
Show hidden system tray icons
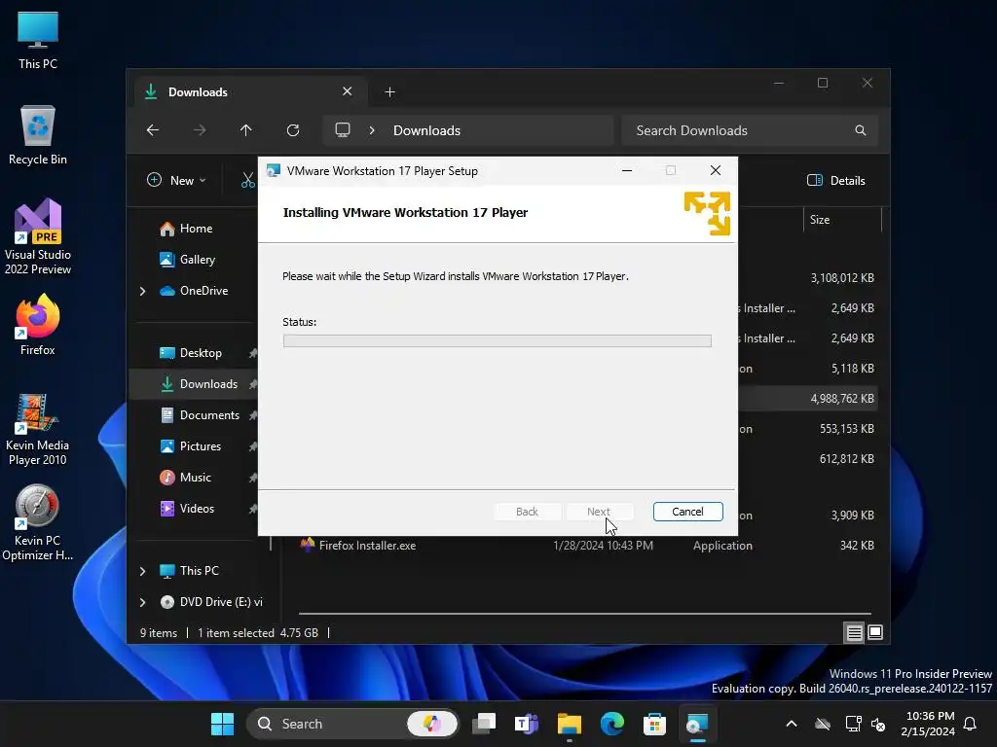[792, 724]
